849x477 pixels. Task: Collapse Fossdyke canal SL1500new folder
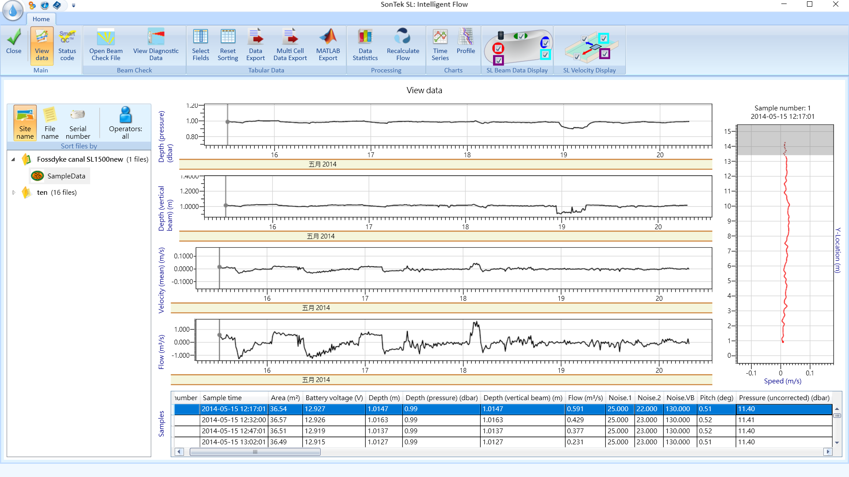(13, 159)
